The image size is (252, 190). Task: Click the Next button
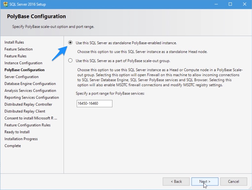[x=205, y=182]
